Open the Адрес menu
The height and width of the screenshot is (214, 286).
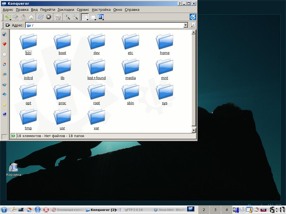pos(8,10)
